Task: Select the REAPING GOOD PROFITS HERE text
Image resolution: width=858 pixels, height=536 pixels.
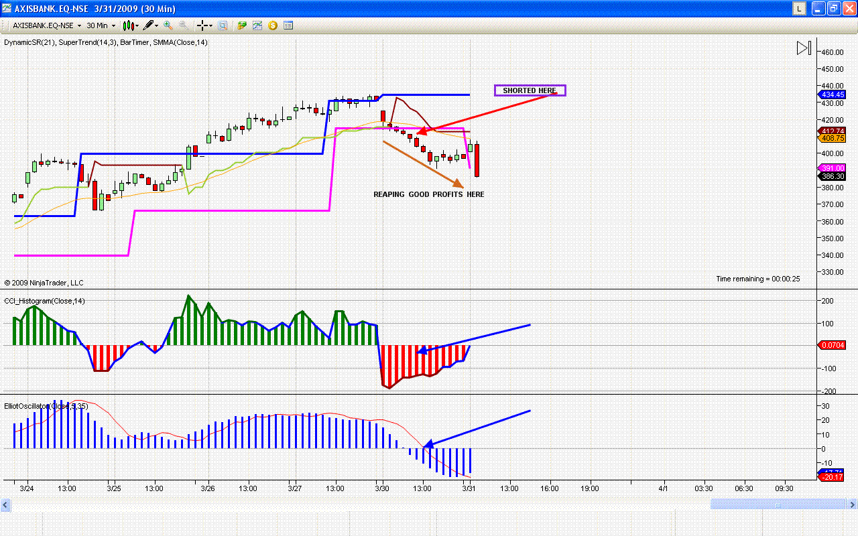Action: point(429,194)
